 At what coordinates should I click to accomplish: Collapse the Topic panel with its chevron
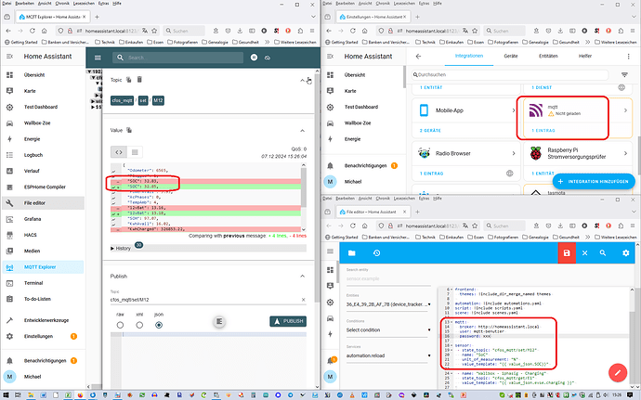[302, 81]
